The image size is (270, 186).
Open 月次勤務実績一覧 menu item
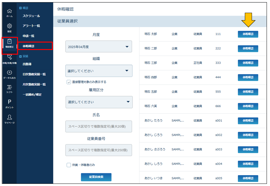click(x=34, y=84)
